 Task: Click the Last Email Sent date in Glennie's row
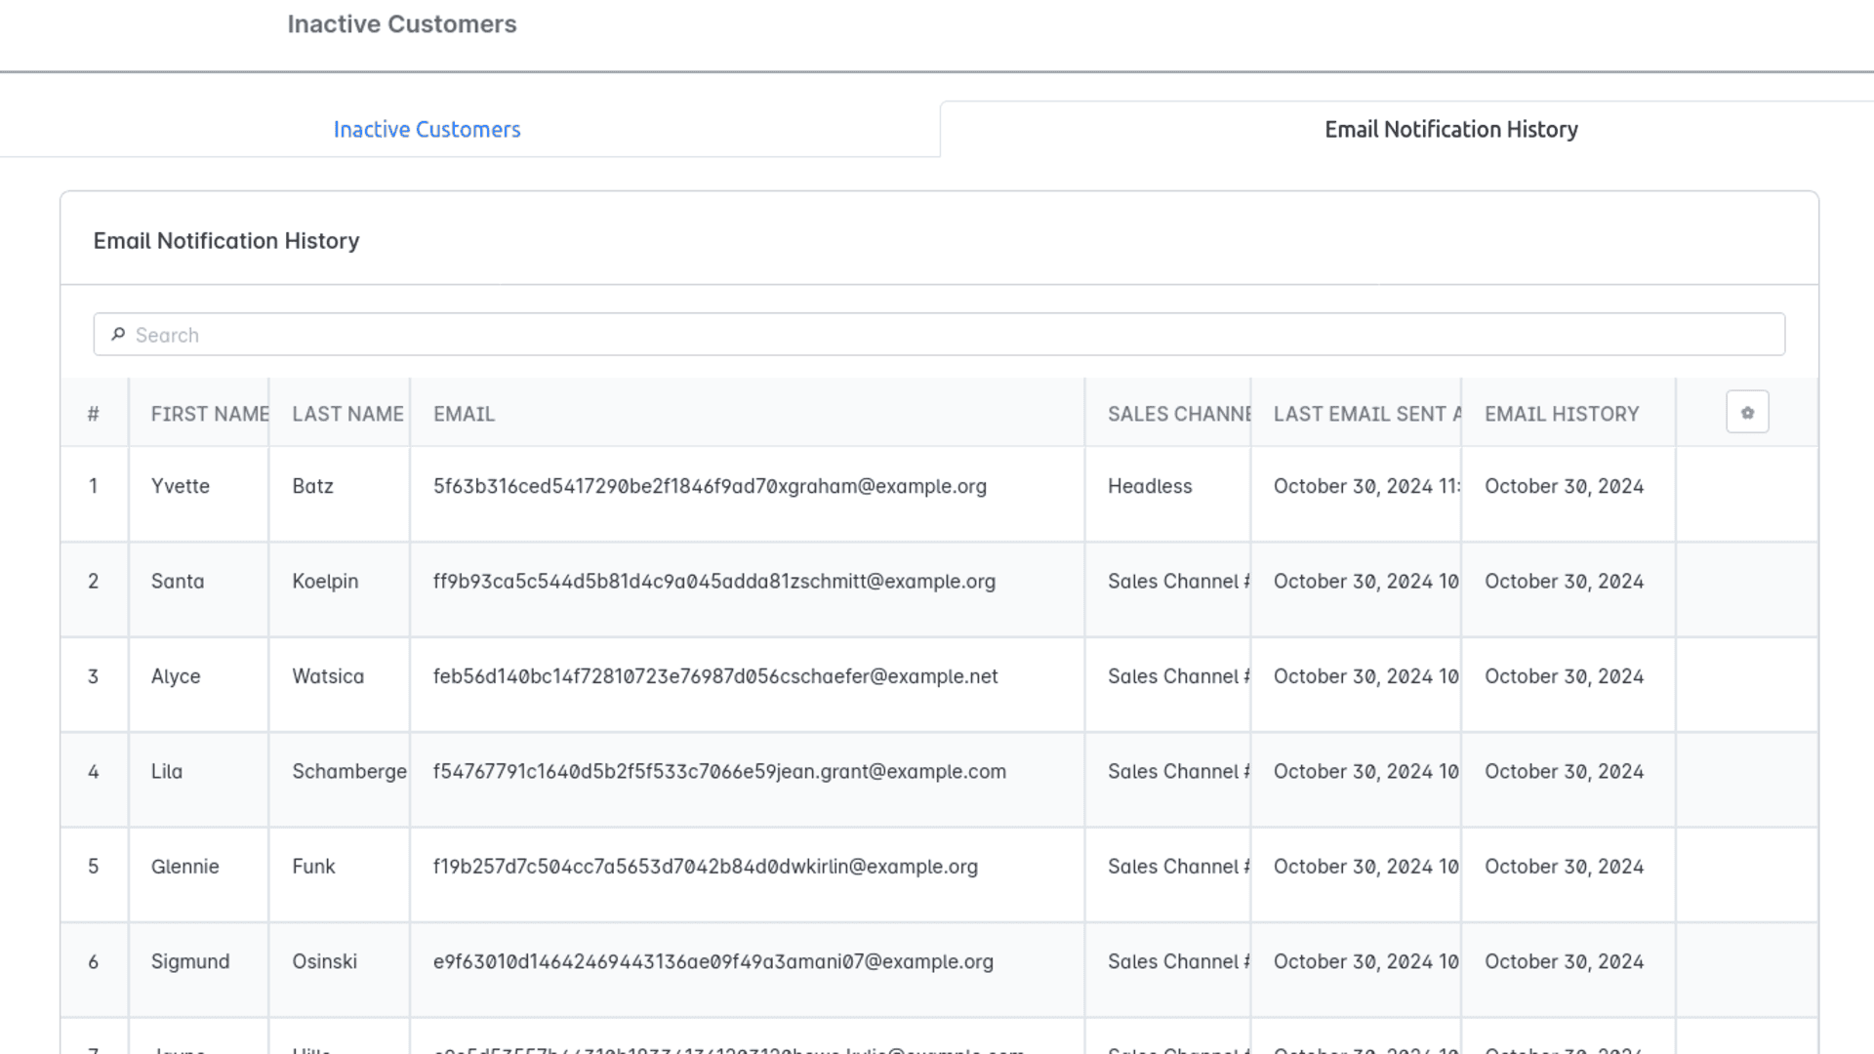coord(1366,867)
